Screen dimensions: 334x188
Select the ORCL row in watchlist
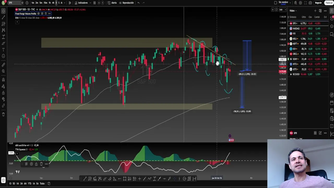(x=308, y=54)
